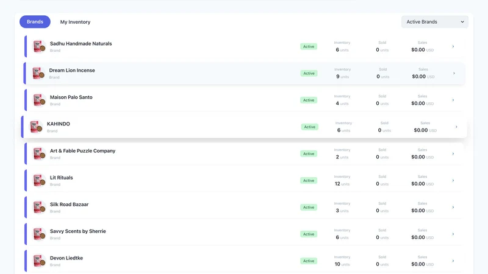Expand Silk Road Bazaar row chevron
The height and width of the screenshot is (274, 488).
click(453, 207)
